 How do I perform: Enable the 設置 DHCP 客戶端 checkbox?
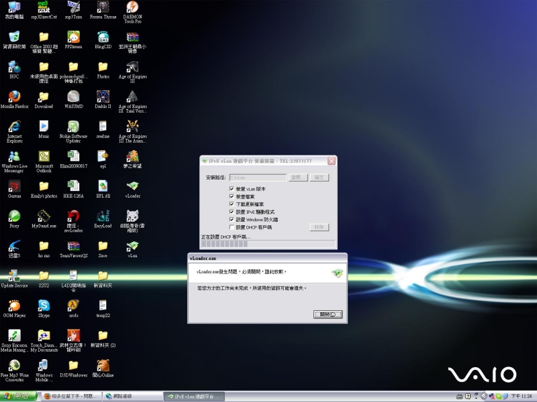click(x=232, y=227)
